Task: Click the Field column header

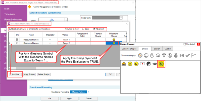Action: 31,35
